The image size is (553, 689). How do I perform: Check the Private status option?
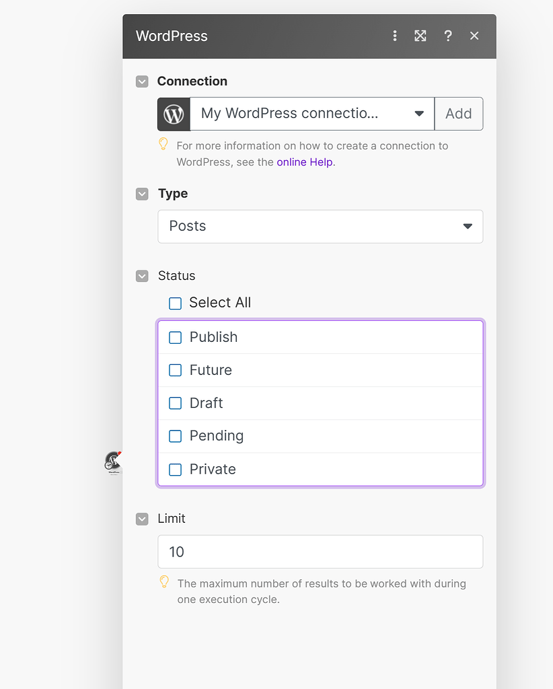pos(175,469)
